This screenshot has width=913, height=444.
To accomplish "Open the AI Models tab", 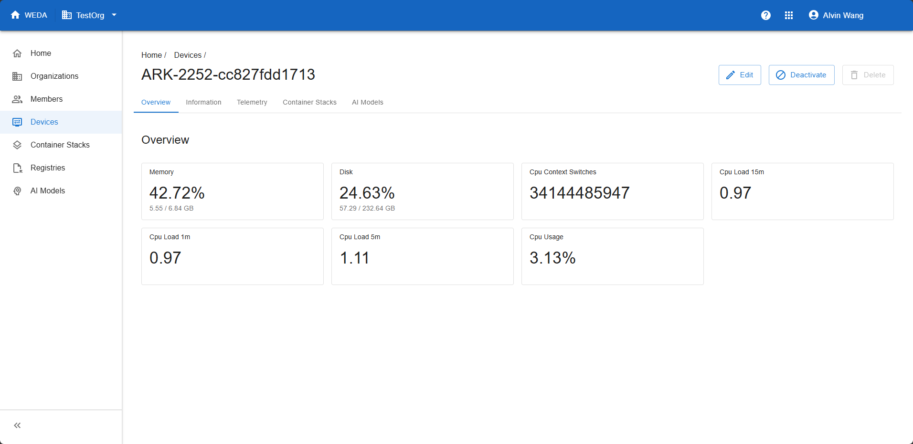I will tap(368, 102).
